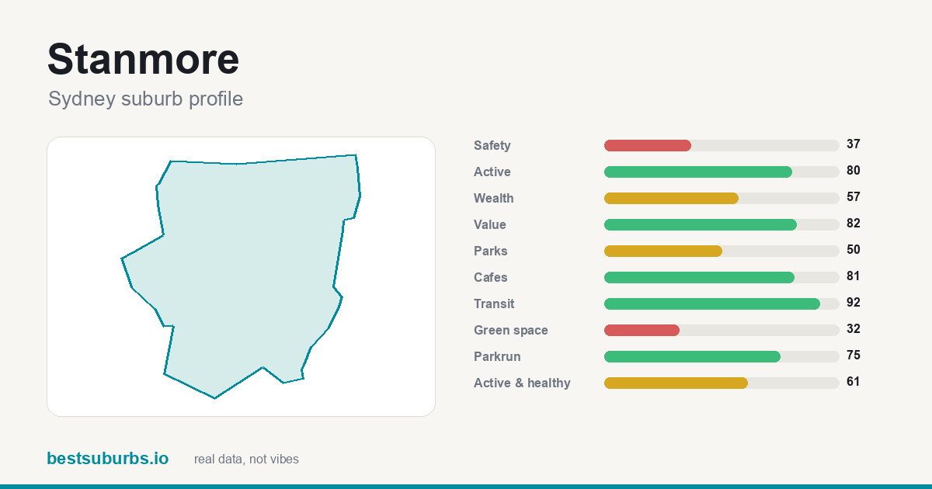
Task: Select the Parks score bar
Action: point(722,251)
